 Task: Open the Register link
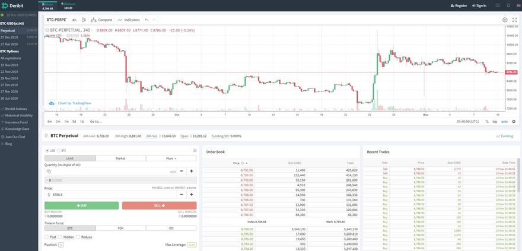point(459,6)
